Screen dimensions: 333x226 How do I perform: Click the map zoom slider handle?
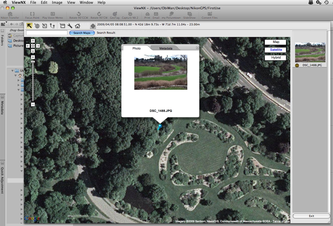pyautogui.click(x=33, y=62)
